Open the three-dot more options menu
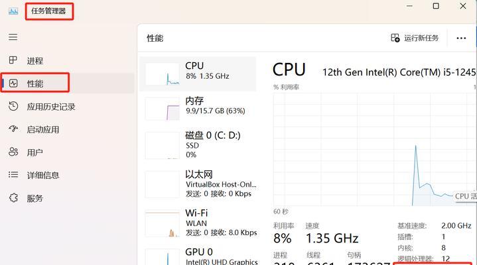 [461, 38]
